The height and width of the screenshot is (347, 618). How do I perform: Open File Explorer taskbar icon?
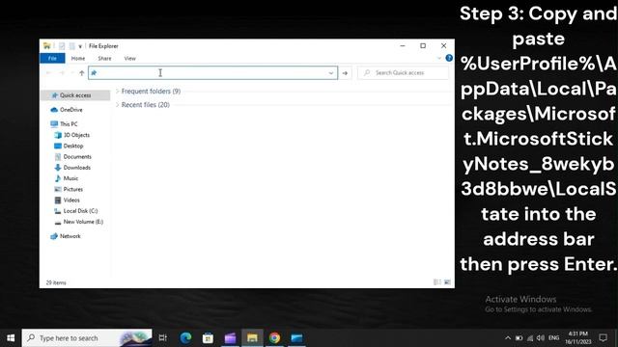(252, 338)
